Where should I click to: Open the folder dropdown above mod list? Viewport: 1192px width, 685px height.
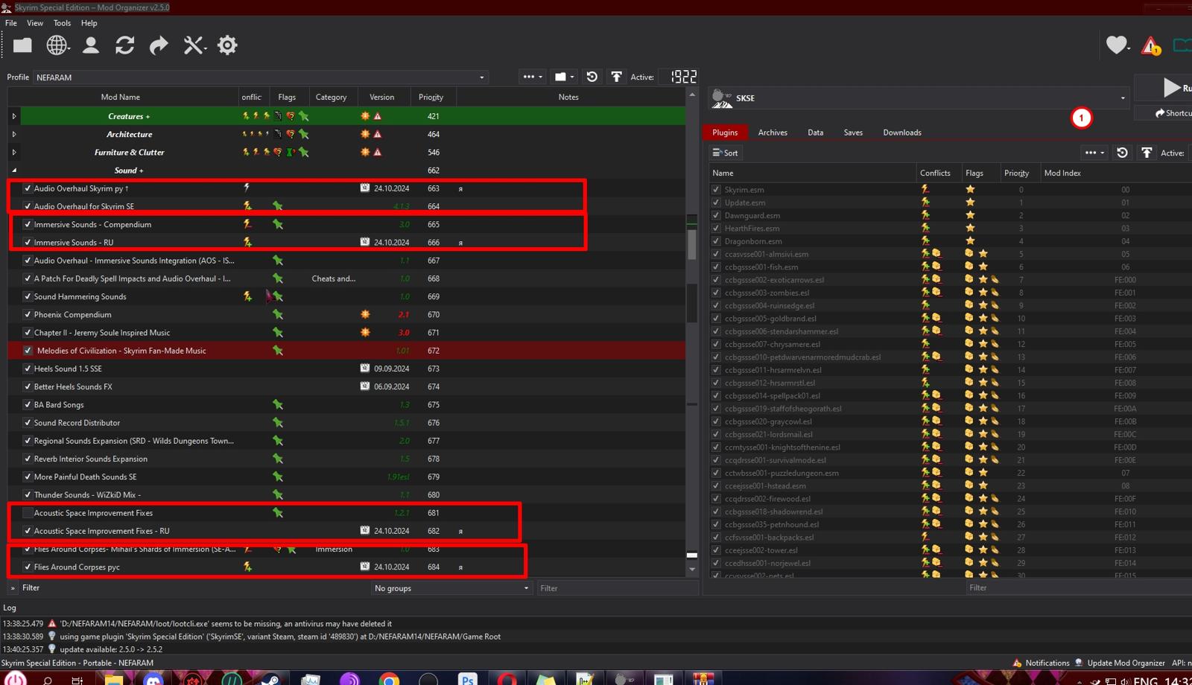pyautogui.click(x=565, y=77)
